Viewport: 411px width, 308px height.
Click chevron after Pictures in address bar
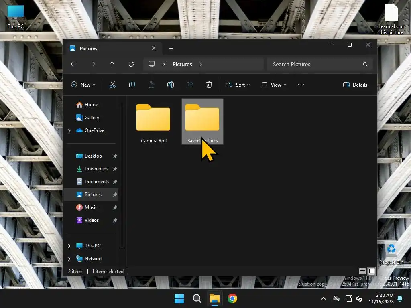(201, 64)
